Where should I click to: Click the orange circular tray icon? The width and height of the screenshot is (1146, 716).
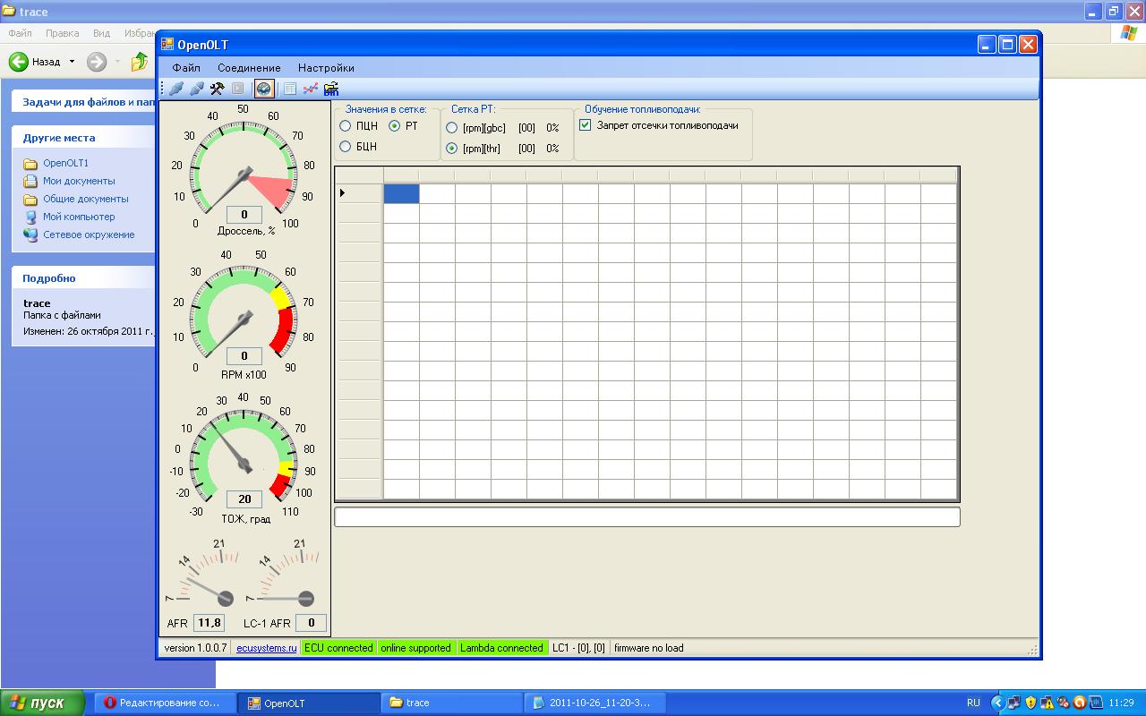[x=1080, y=703]
